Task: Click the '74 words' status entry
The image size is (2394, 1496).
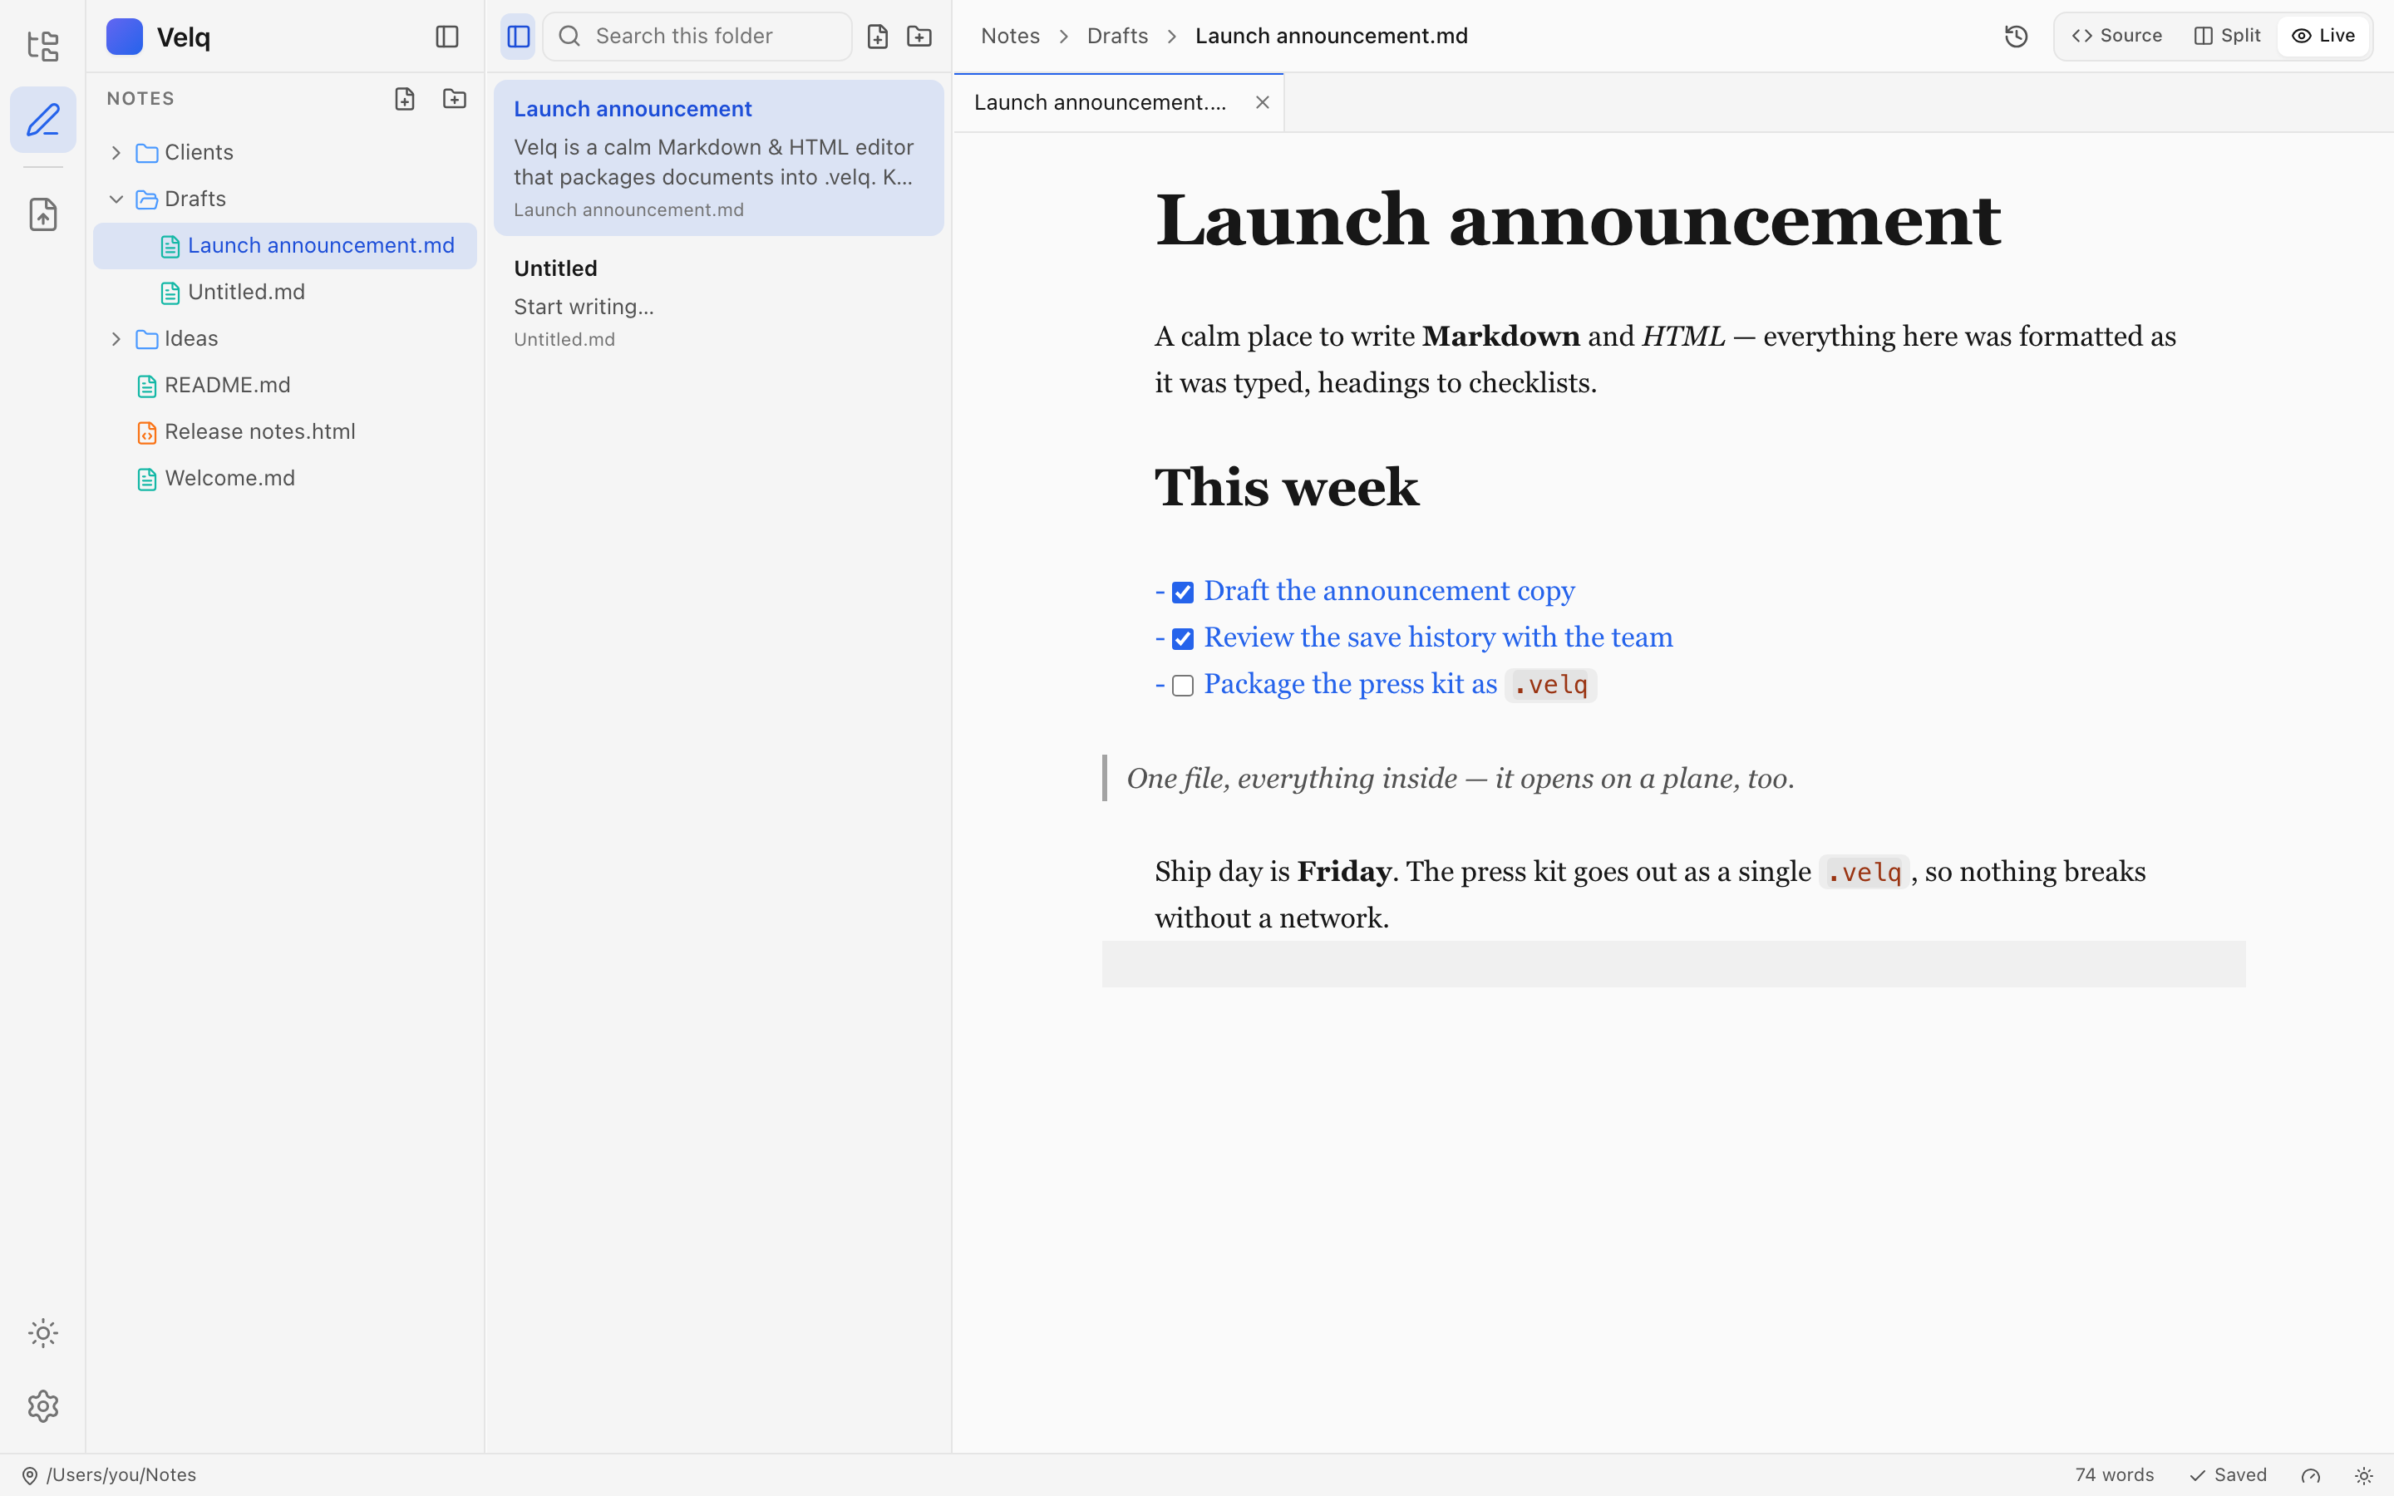Action: (x=2114, y=1475)
